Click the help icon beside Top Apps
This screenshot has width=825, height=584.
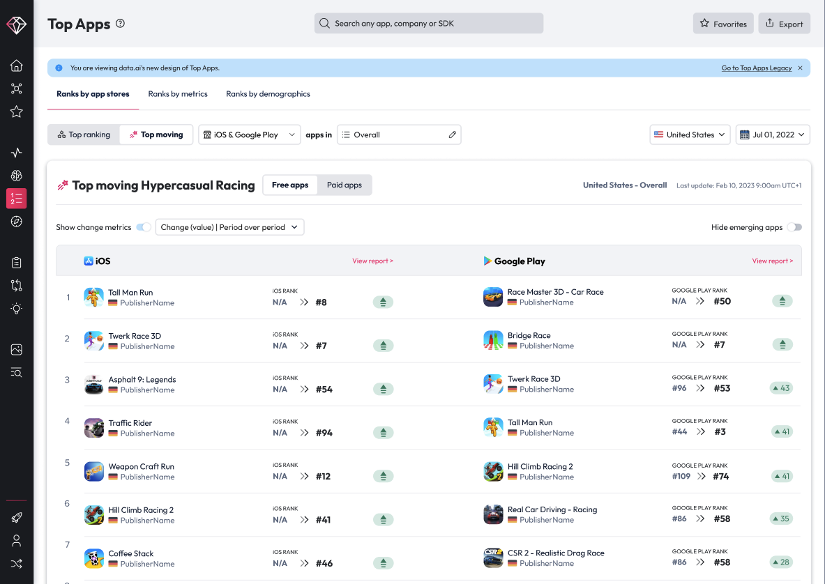[x=120, y=24]
